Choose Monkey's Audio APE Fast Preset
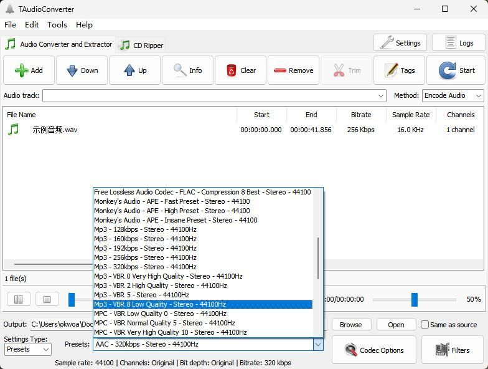The height and width of the screenshot is (369, 488). [203, 201]
